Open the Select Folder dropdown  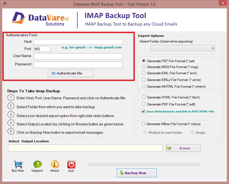coord(183,48)
